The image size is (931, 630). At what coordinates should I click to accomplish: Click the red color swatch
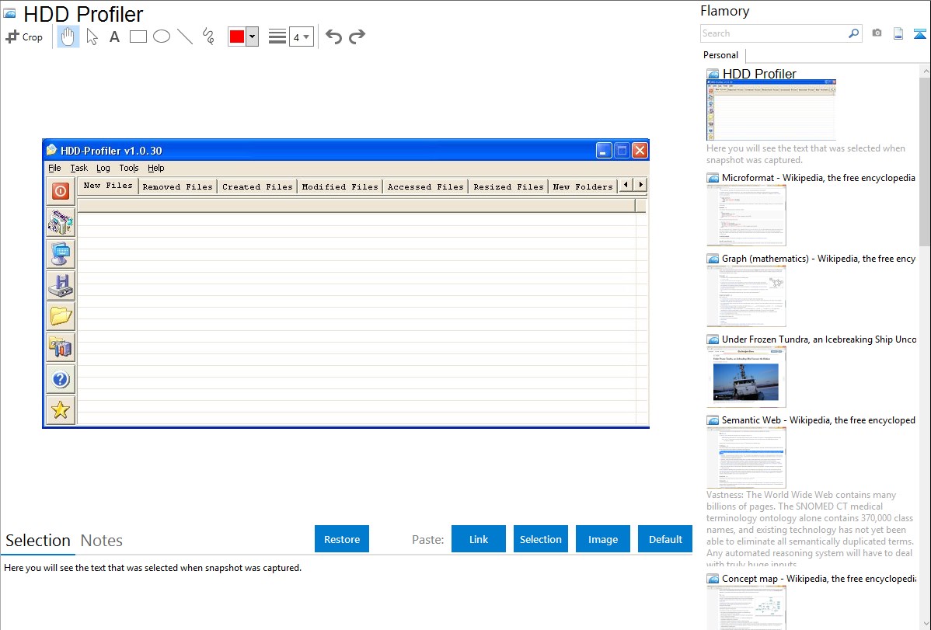pos(237,37)
